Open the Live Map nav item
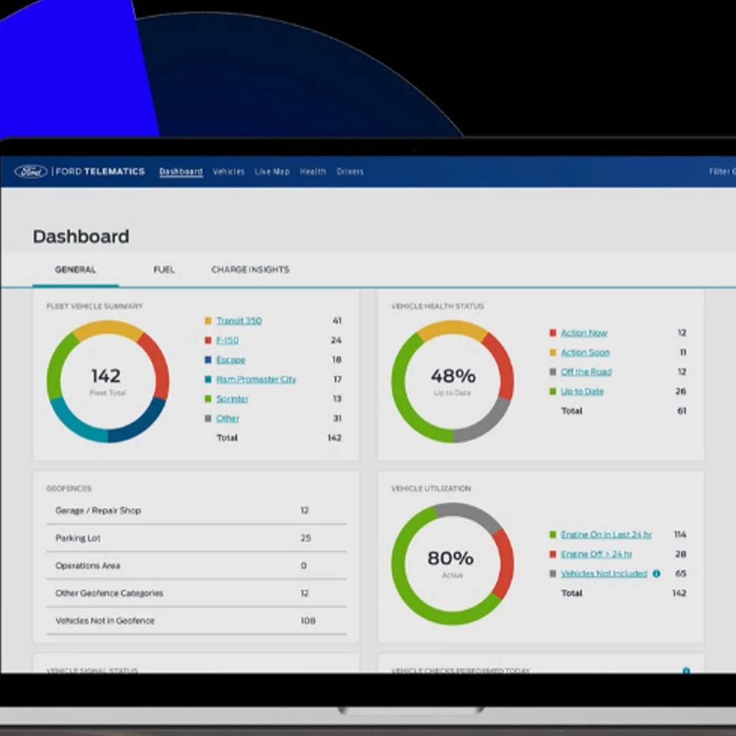 pyautogui.click(x=272, y=172)
